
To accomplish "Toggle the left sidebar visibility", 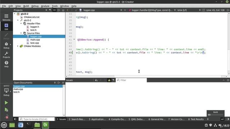I will click(15, 119).
